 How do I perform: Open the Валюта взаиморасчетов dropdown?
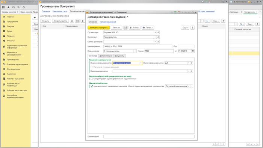(x=189, y=63)
